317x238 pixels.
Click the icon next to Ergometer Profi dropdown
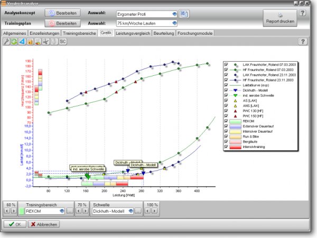[184, 13]
